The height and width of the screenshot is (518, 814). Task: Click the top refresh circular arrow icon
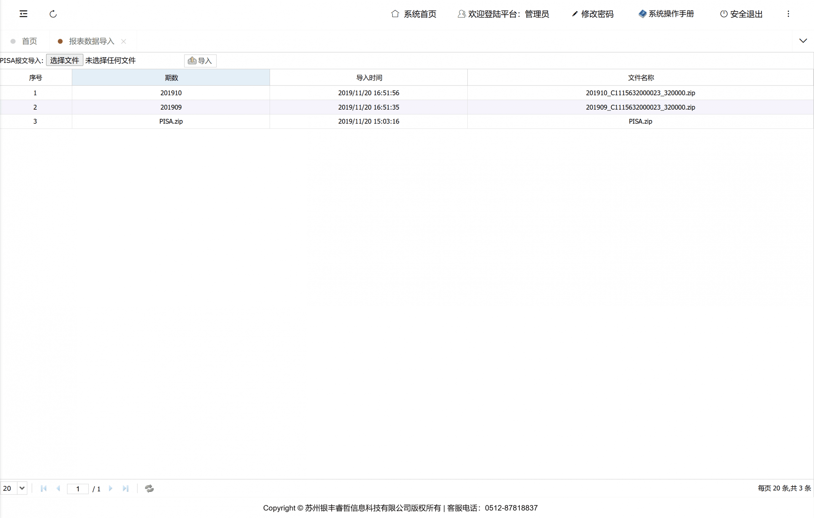coord(53,14)
